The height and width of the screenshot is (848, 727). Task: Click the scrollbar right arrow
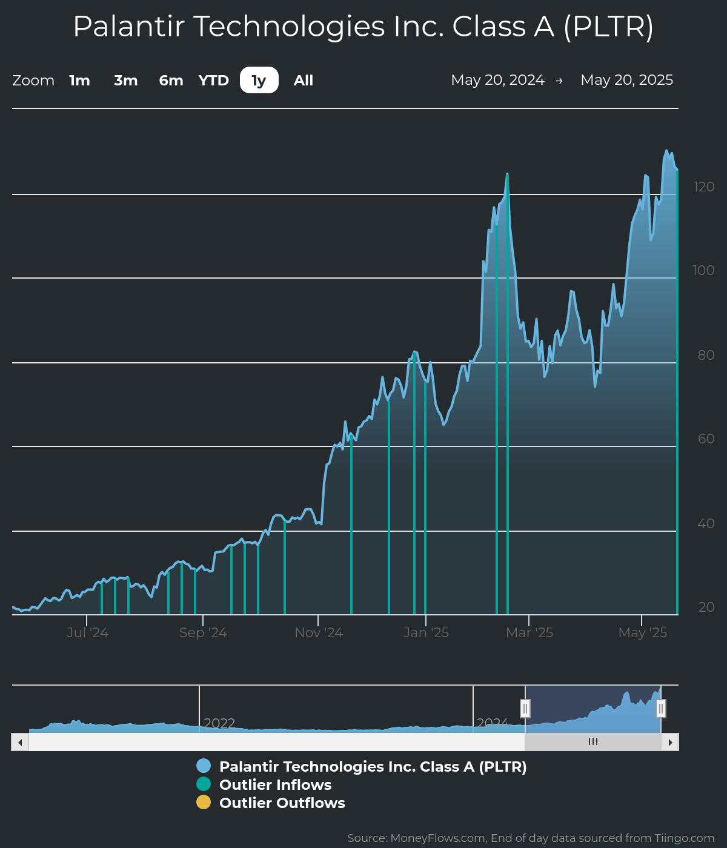(x=670, y=742)
